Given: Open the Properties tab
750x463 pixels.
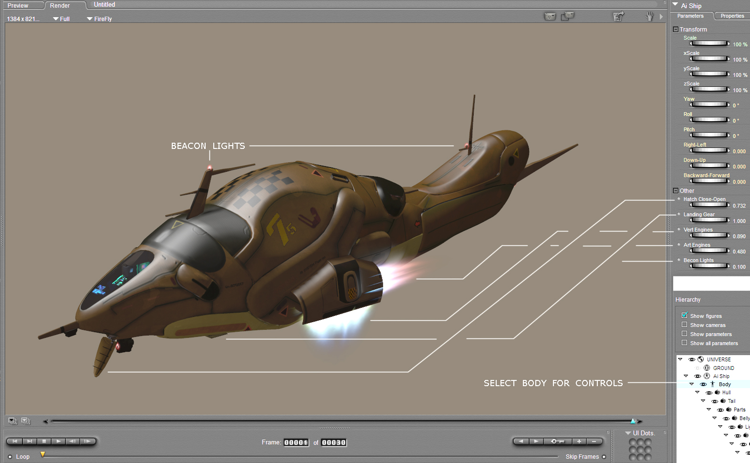Looking at the screenshot, I should [x=732, y=16].
